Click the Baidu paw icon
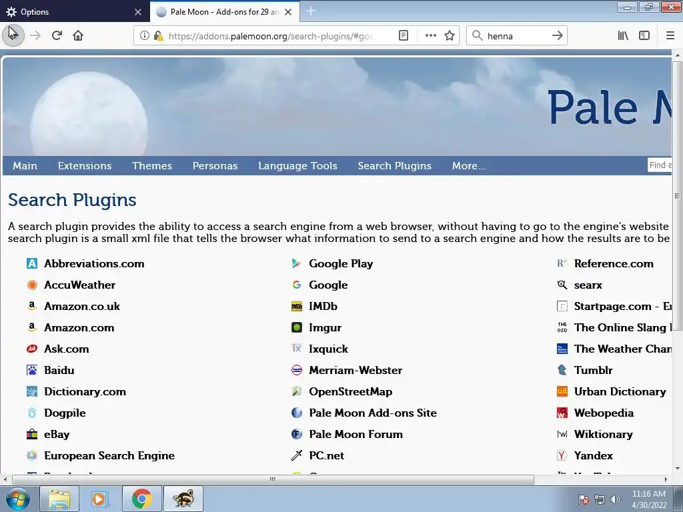Image resolution: width=683 pixels, height=512 pixels. pos(32,370)
